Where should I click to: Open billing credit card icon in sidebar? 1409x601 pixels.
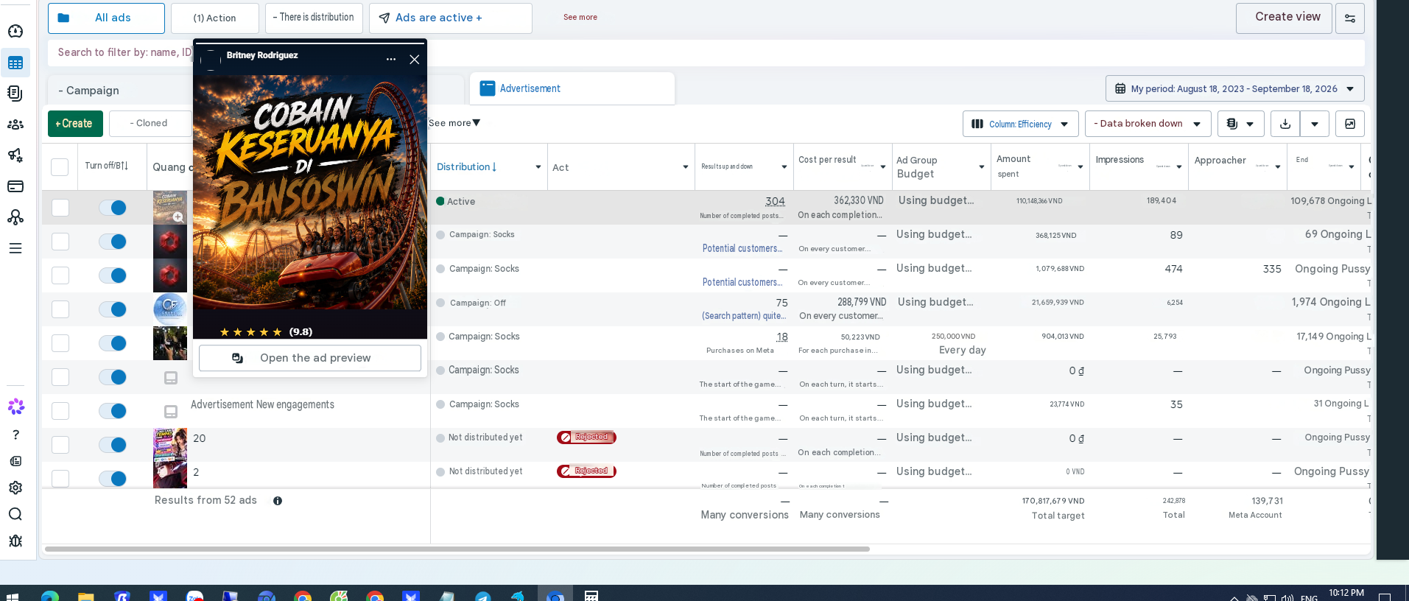click(15, 186)
